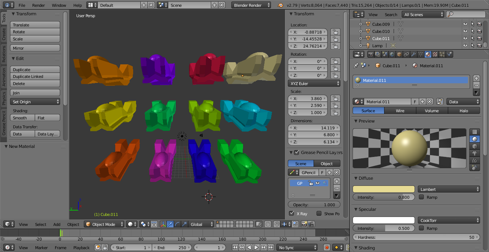Open the Constraints tab (chain link icon)
Image resolution: width=489 pixels, height=252 pixels.
406,54
